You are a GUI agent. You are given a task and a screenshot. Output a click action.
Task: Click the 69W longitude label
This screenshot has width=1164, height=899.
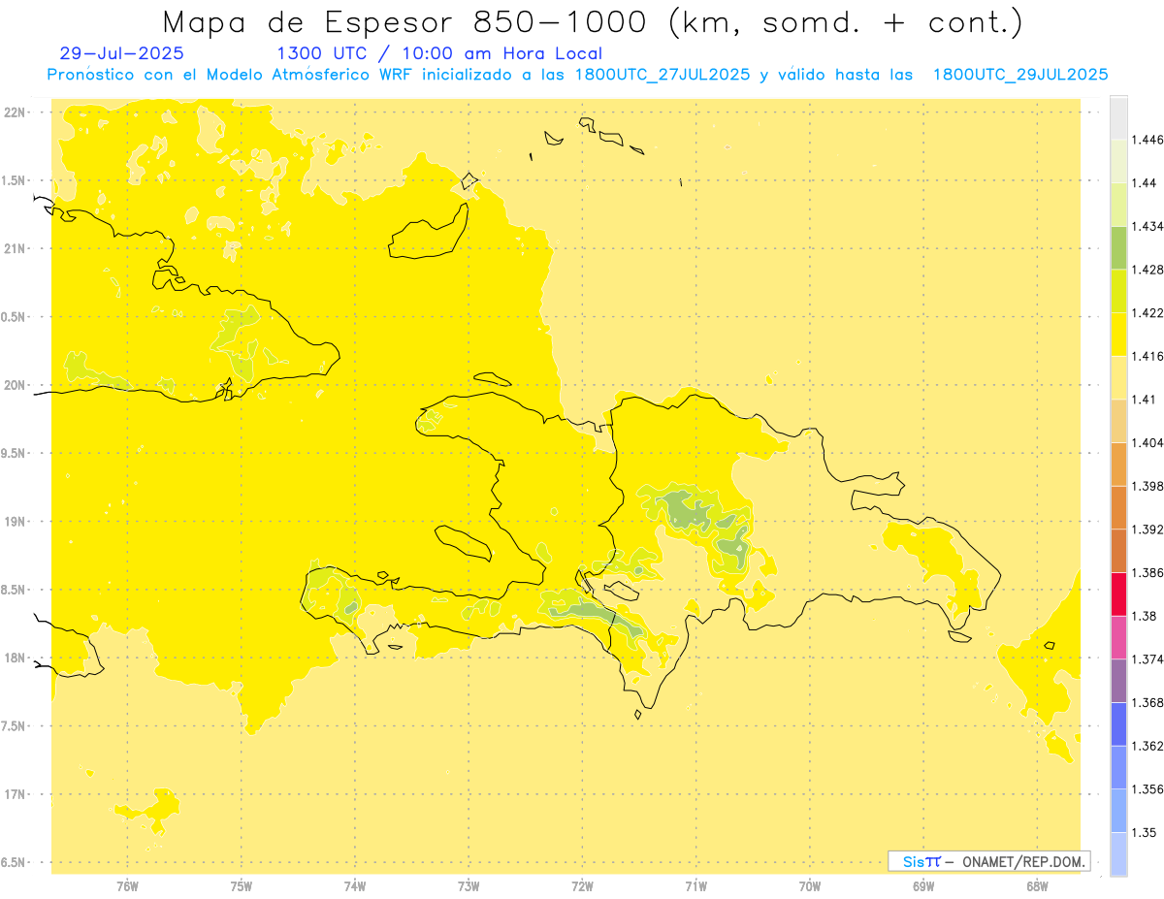923,886
